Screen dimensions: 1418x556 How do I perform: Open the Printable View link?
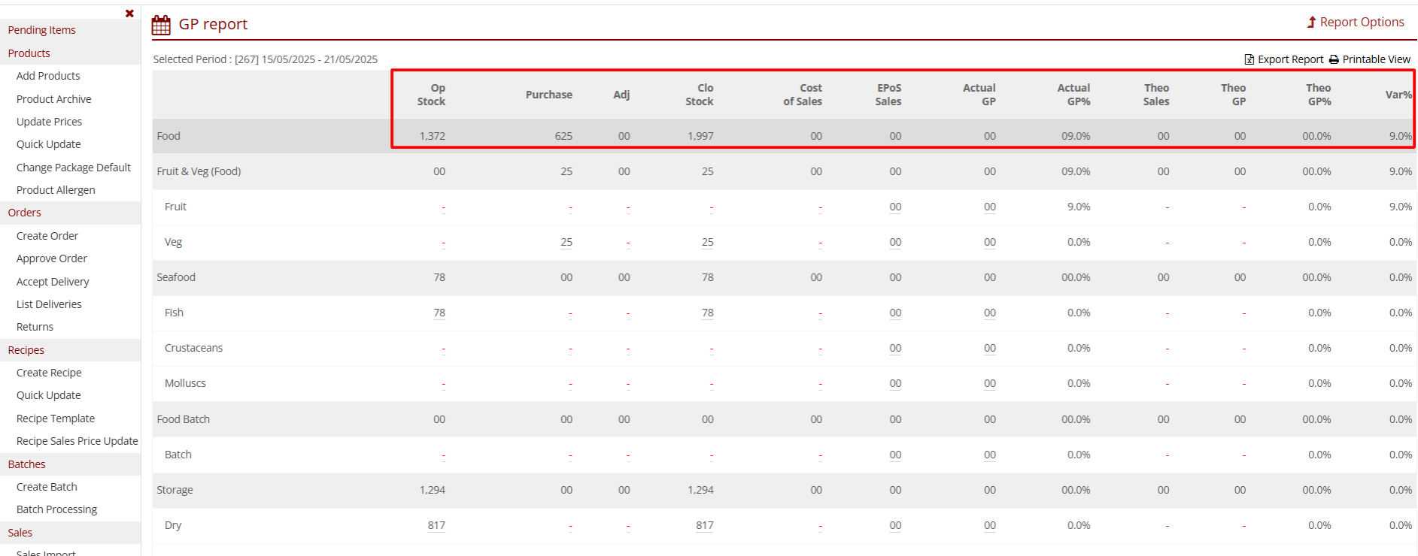click(1376, 59)
